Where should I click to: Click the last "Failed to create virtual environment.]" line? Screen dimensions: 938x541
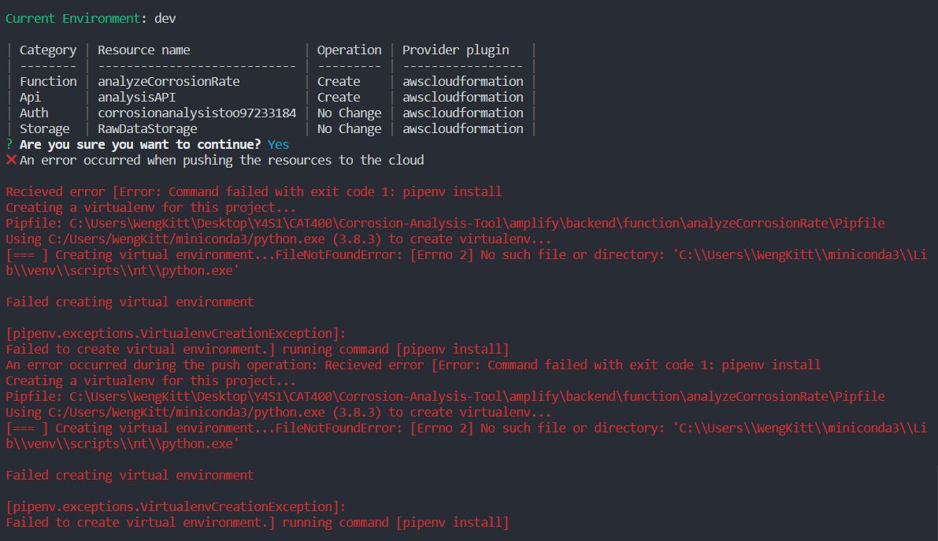pos(258,522)
